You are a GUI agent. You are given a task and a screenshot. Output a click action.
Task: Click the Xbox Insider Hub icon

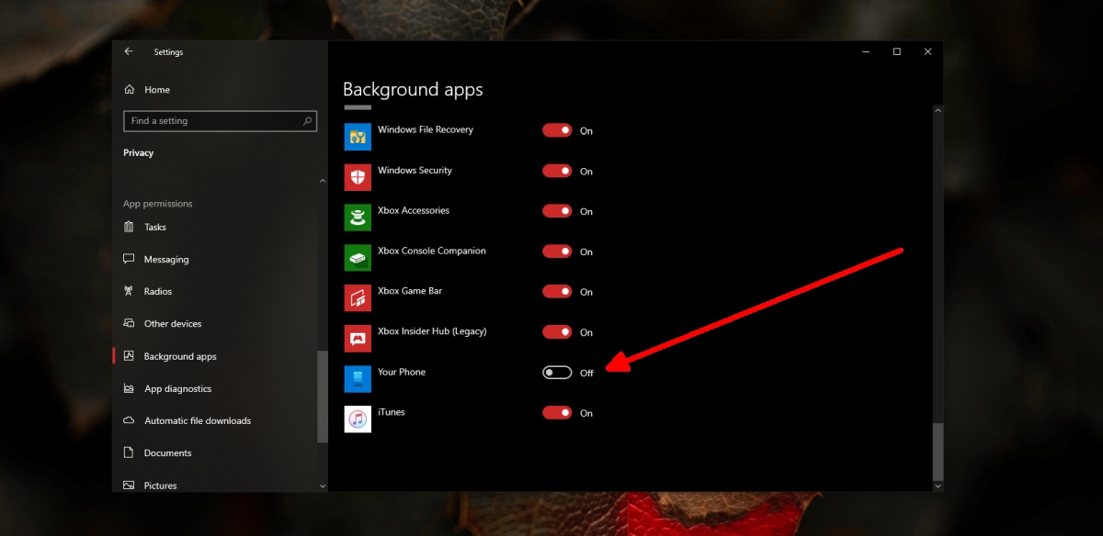click(358, 339)
